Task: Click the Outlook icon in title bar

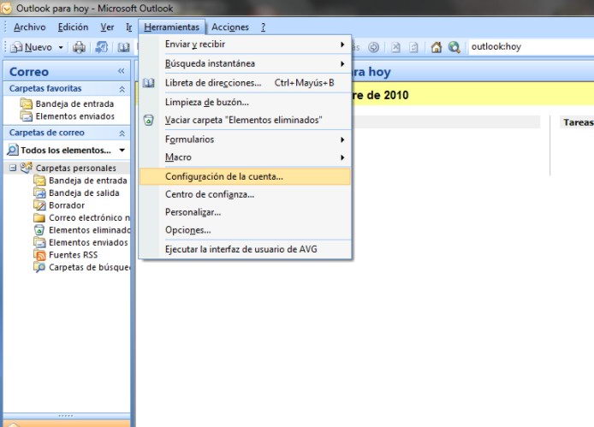Action: (x=6, y=9)
